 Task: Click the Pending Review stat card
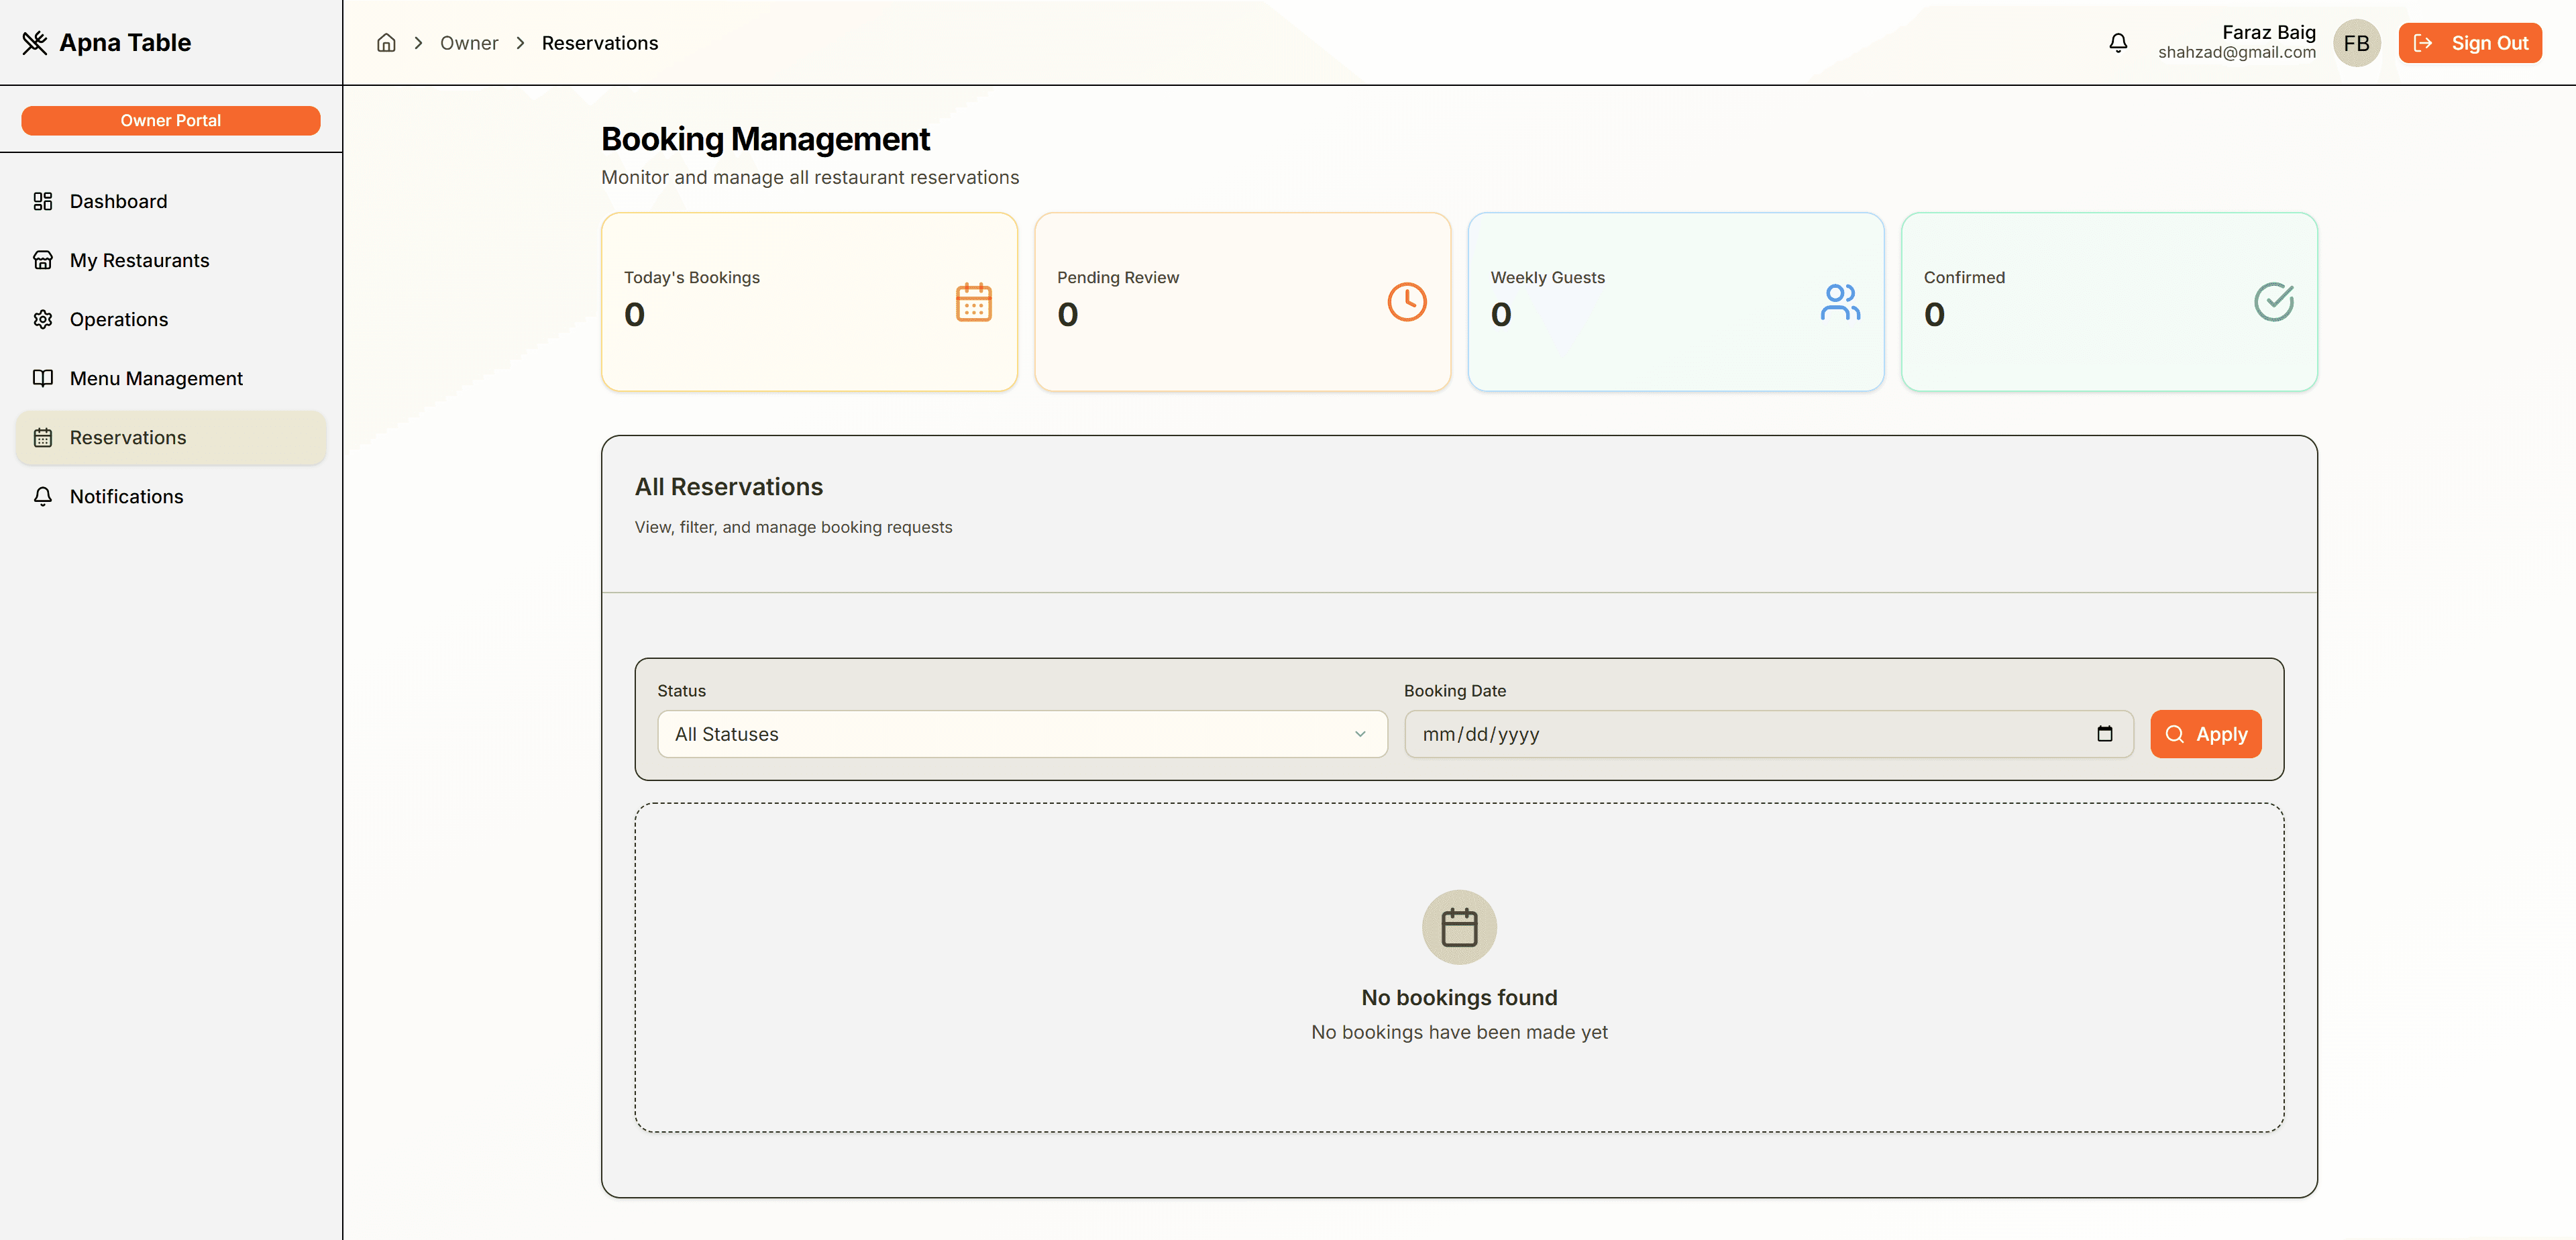click(x=1242, y=301)
